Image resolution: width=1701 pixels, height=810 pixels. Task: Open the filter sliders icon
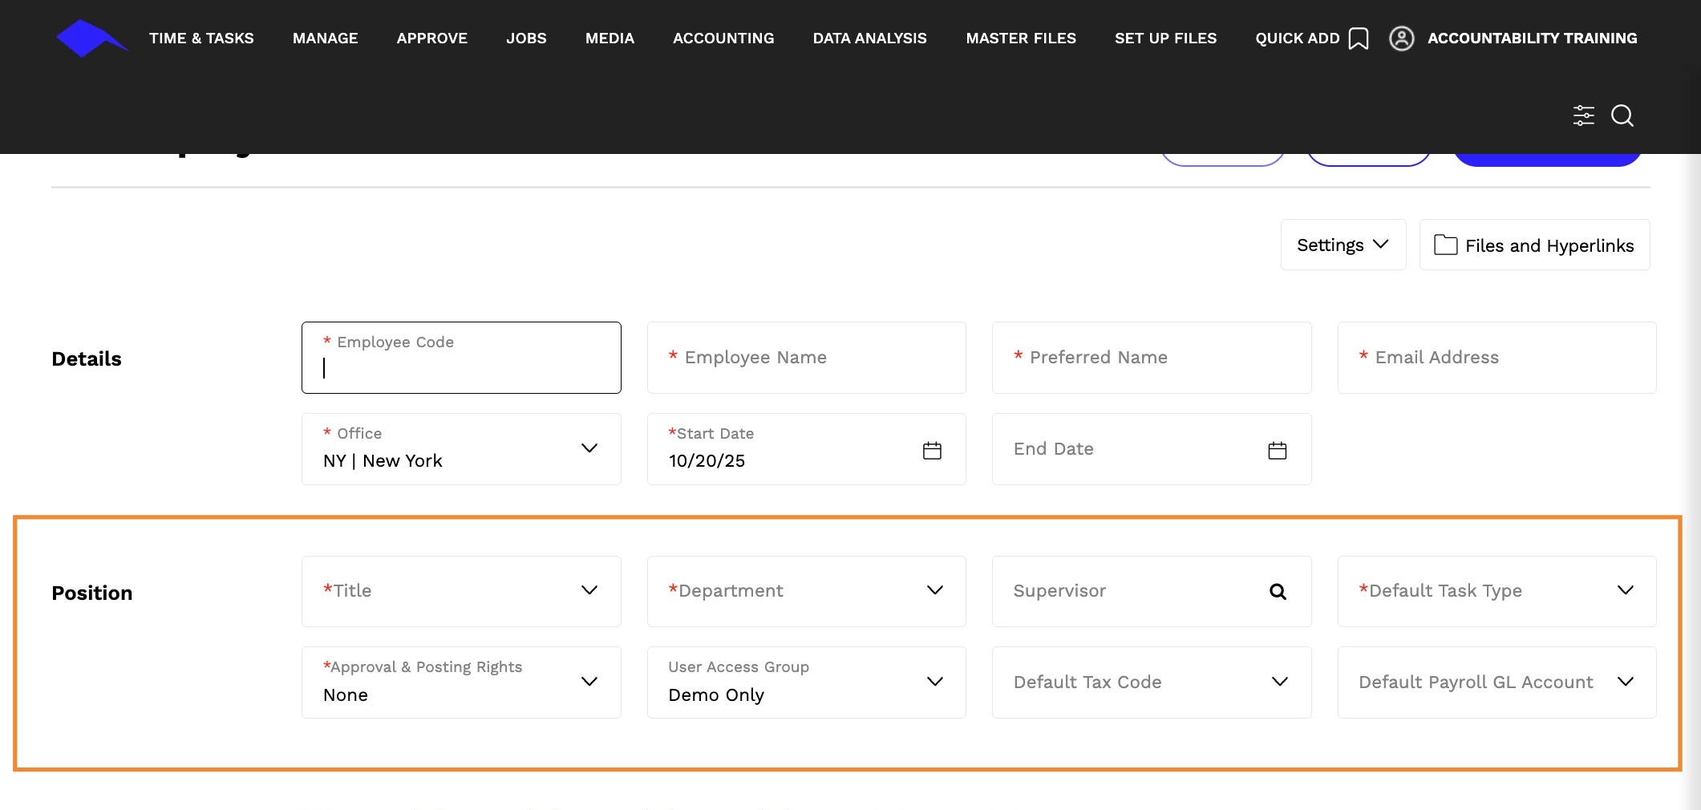pyautogui.click(x=1583, y=115)
